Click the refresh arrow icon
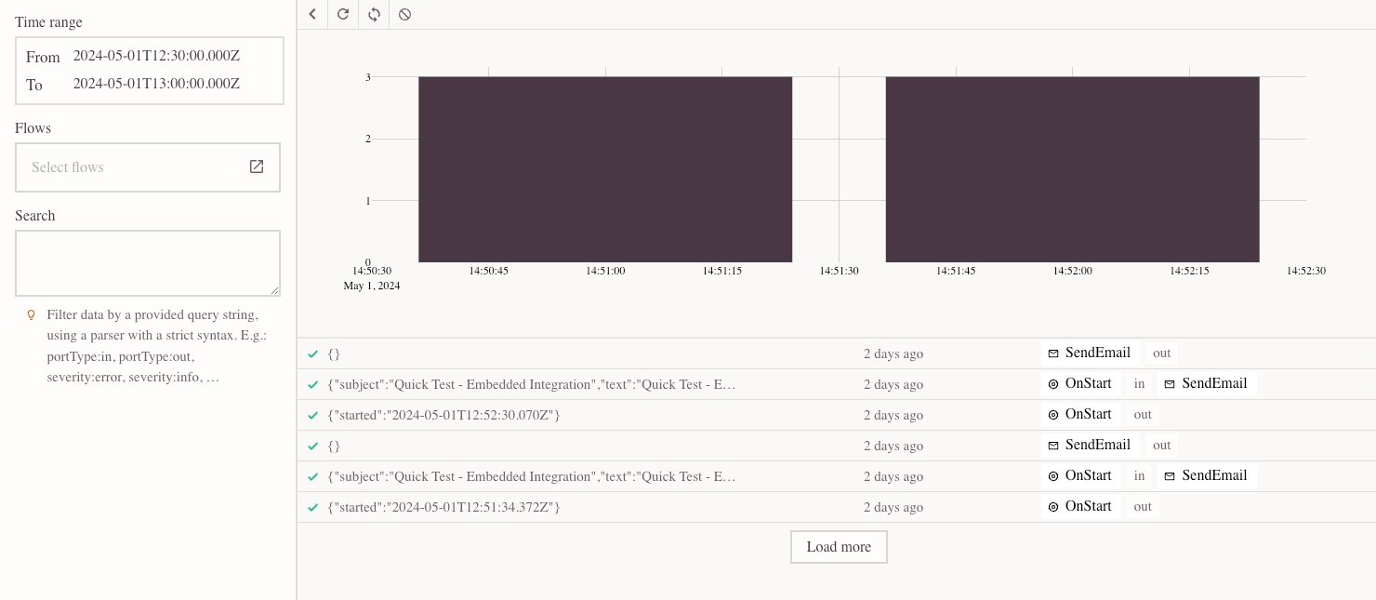 pyautogui.click(x=343, y=14)
